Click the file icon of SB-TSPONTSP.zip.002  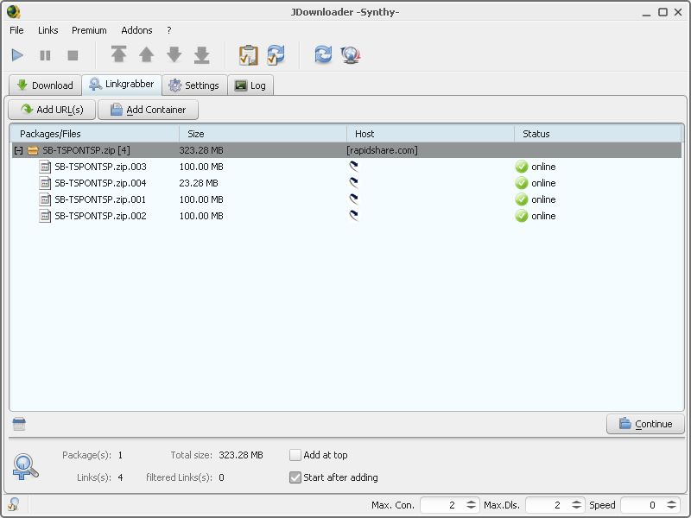[x=45, y=216]
